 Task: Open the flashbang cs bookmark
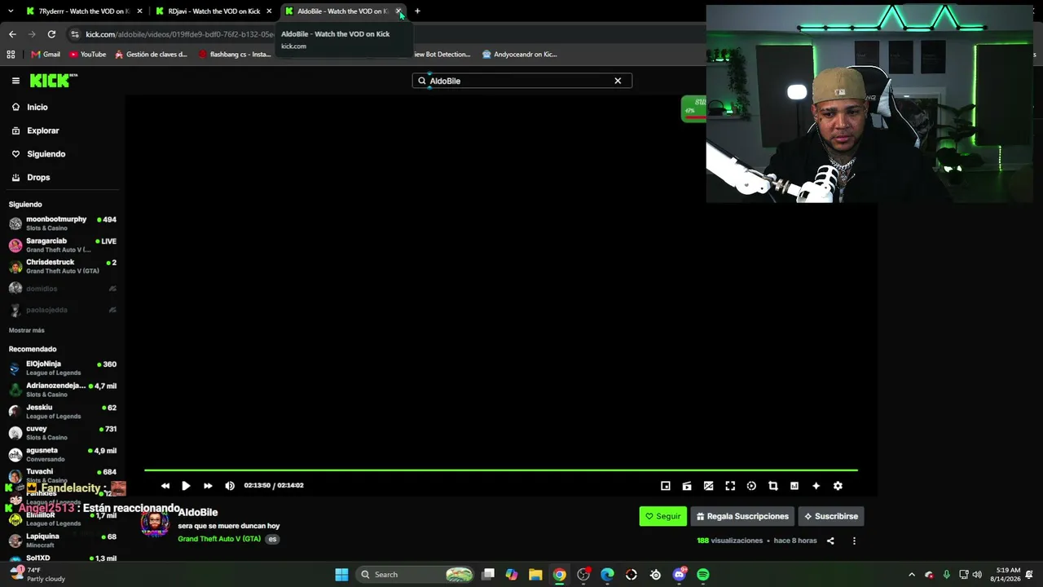click(x=235, y=55)
